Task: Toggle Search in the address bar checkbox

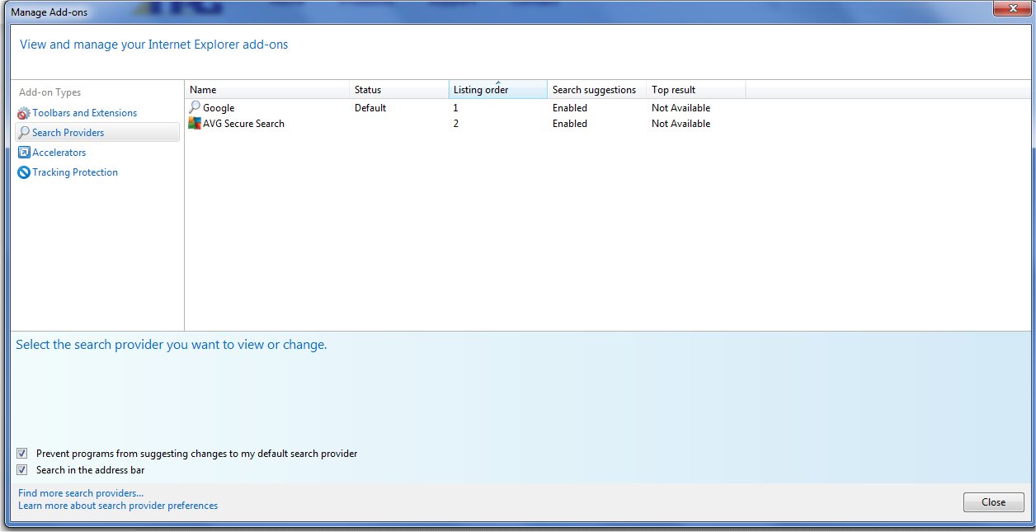Action: pos(22,470)
